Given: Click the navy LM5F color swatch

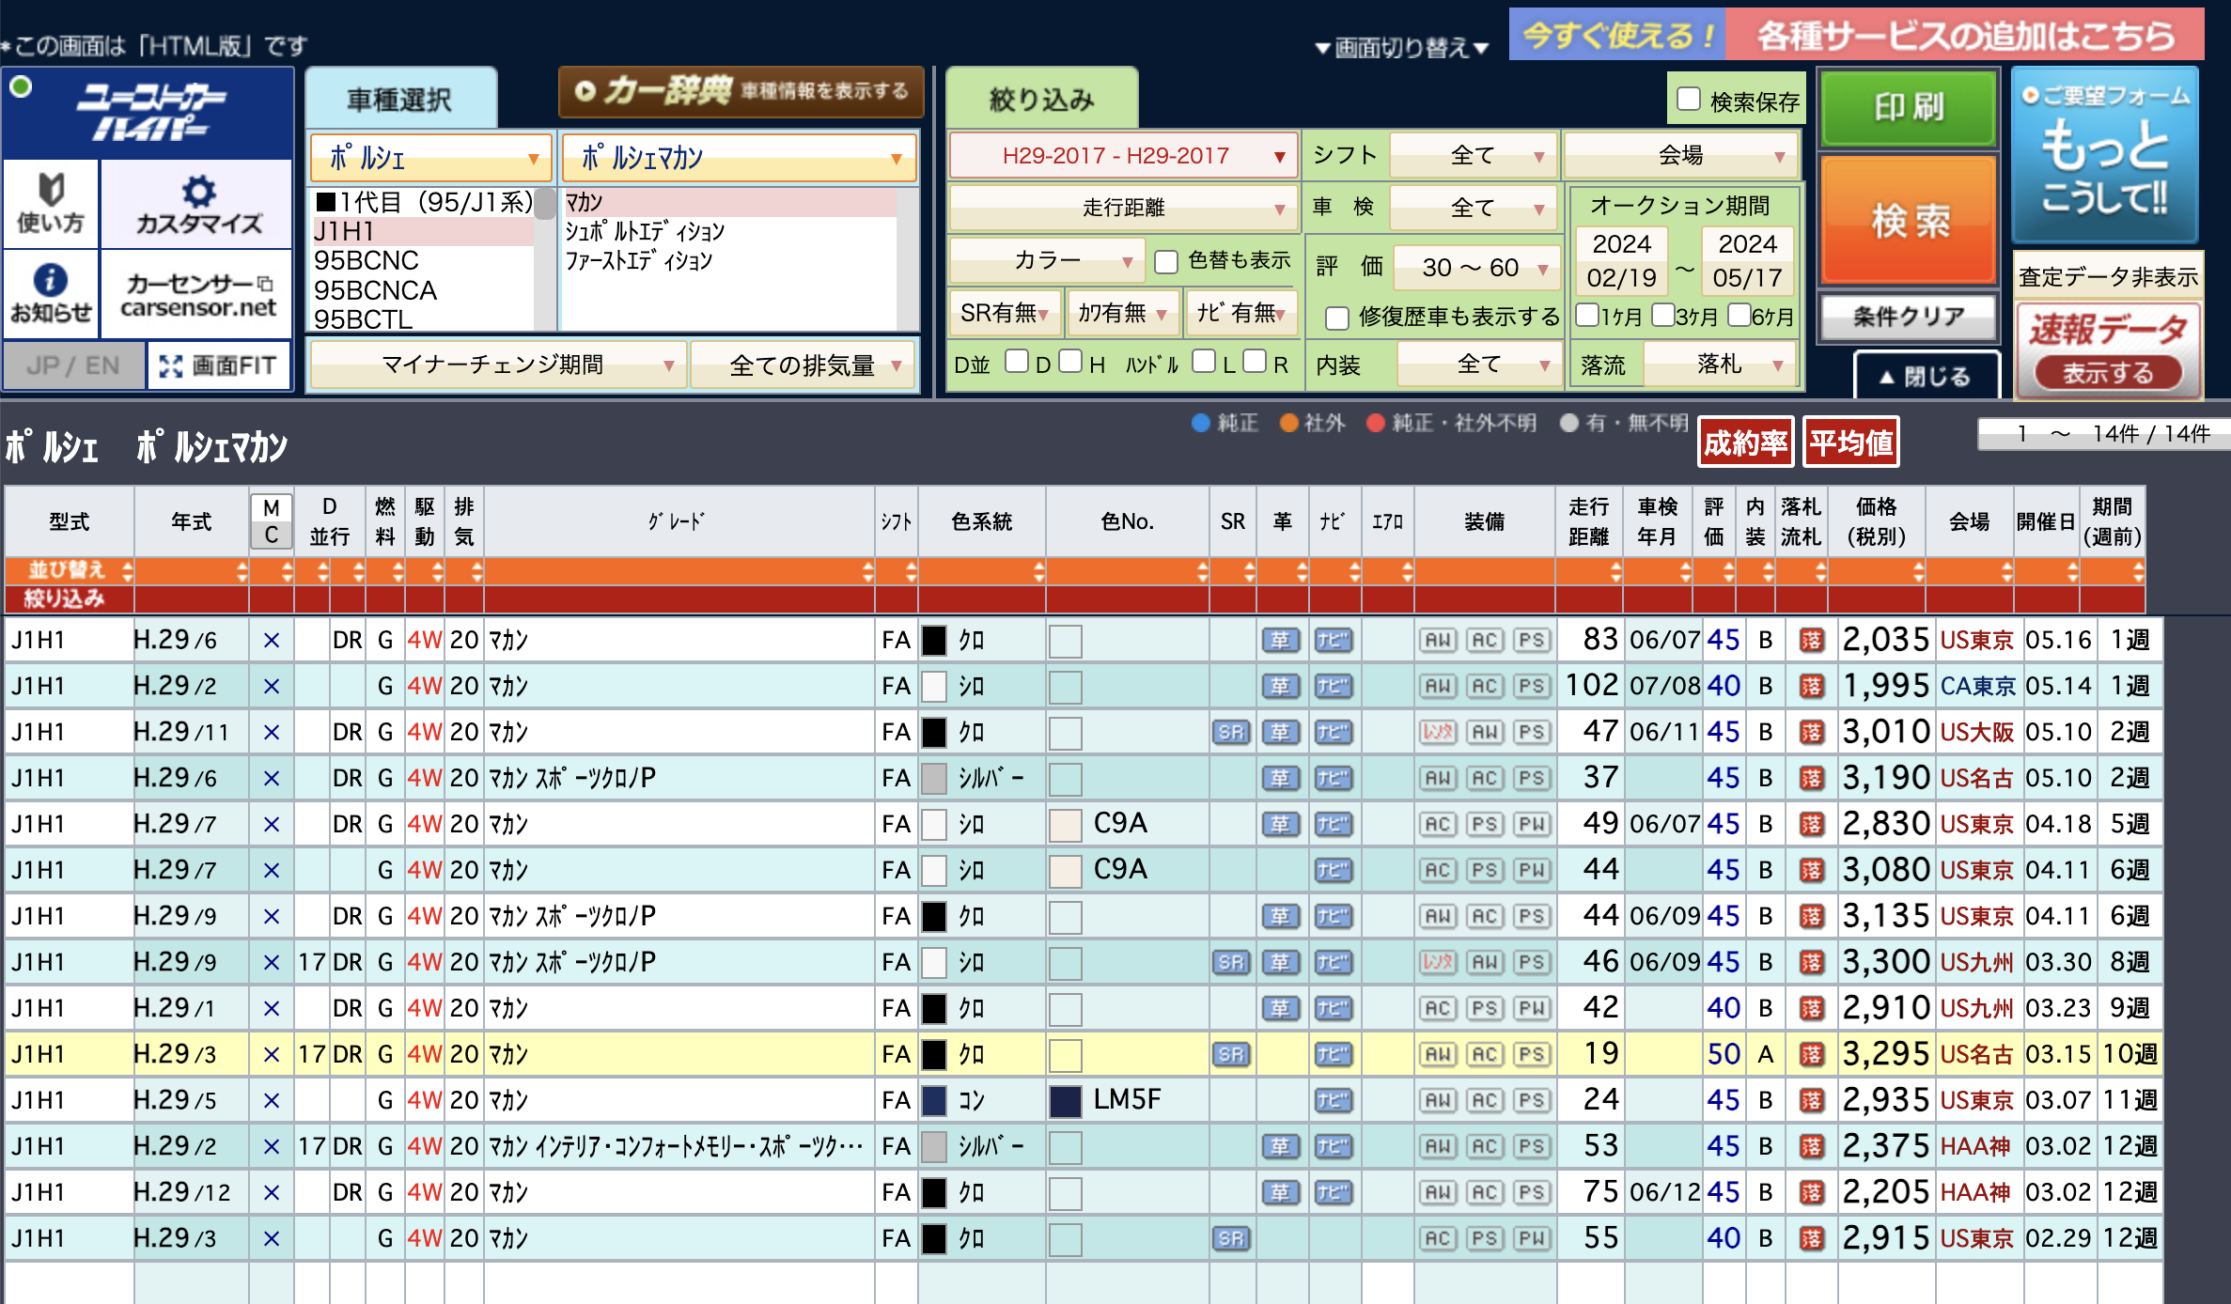Looking at the screenshot, I should pyautogui.click(x=1065, y=1101).
